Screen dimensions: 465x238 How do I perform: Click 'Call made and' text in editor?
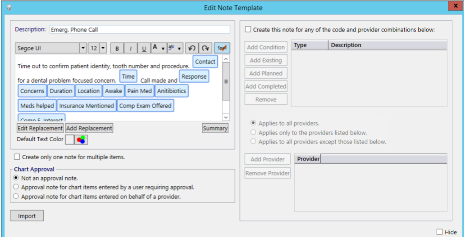(159, 80)
